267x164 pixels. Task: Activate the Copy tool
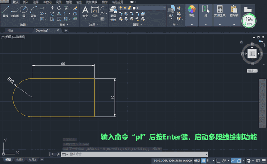tap(52, 13)
